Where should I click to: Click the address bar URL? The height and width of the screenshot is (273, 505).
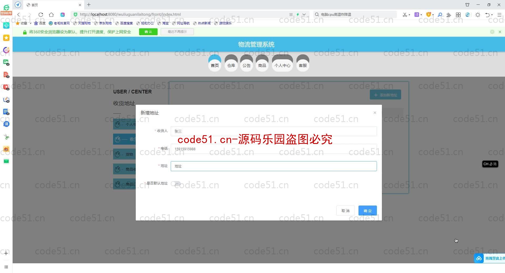tap(130, 14)
